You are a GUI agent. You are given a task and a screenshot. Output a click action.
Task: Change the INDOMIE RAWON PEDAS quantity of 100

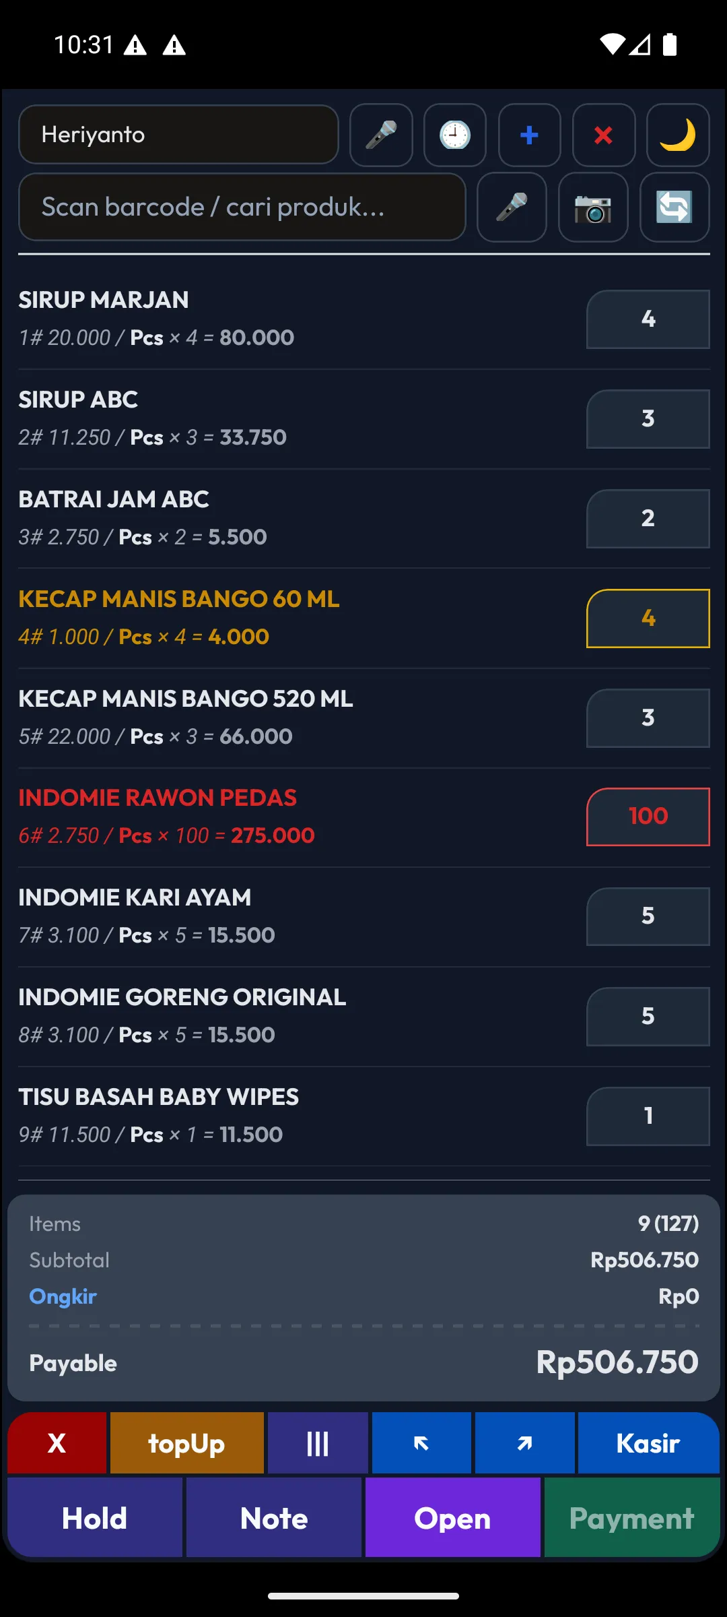(x=648, y=817)
